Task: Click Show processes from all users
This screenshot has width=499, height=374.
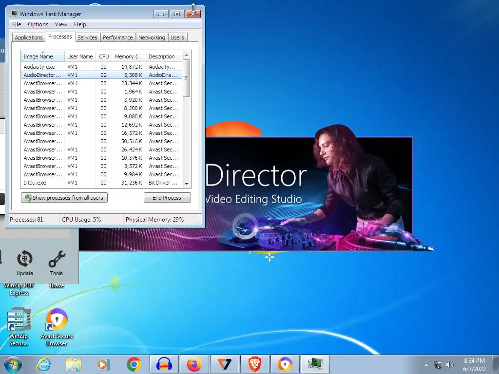Action: (64, 198)
